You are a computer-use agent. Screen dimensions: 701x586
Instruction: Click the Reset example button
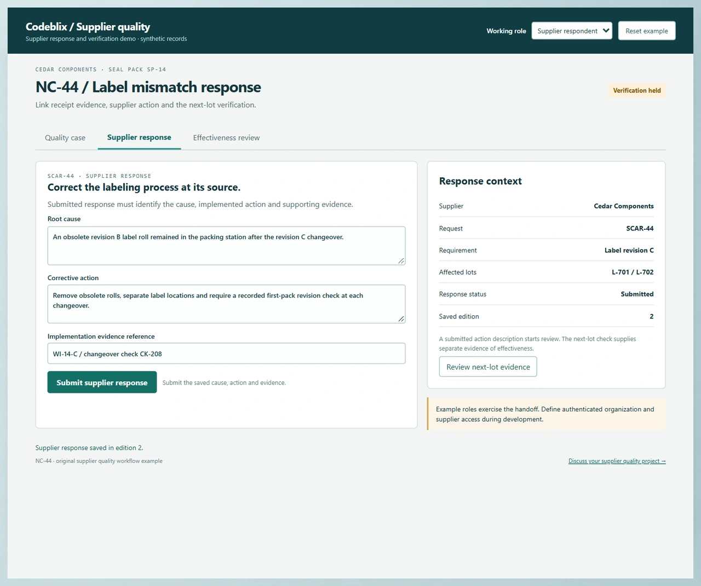click(x=647, y=31)
